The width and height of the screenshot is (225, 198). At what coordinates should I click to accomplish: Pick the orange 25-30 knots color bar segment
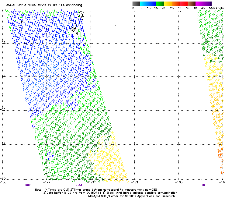tap(176, 4)
